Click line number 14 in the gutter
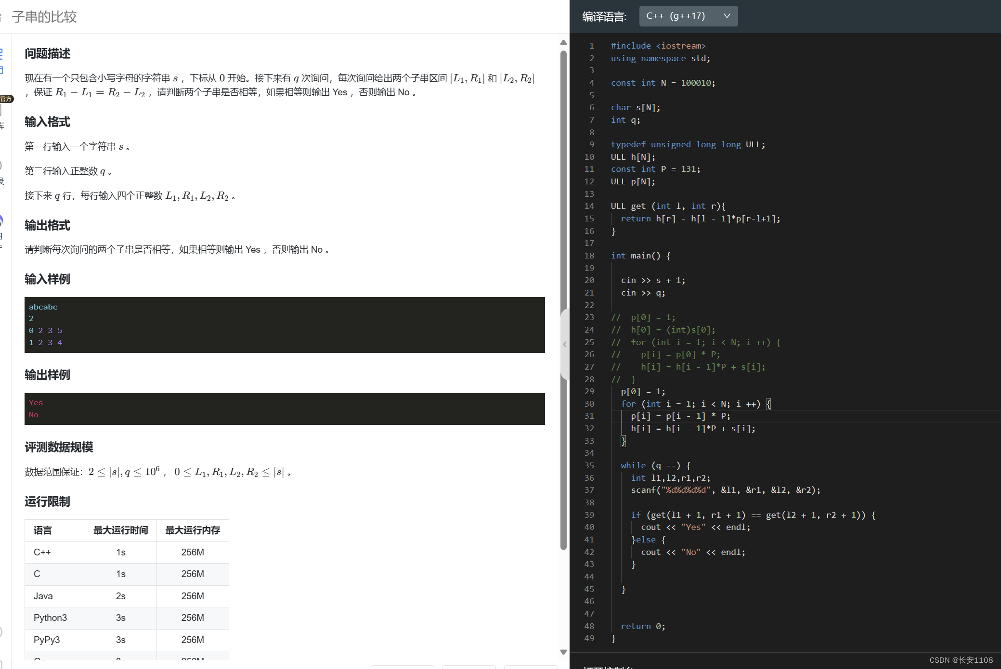The image size is (1001, 669). [589, 206]
